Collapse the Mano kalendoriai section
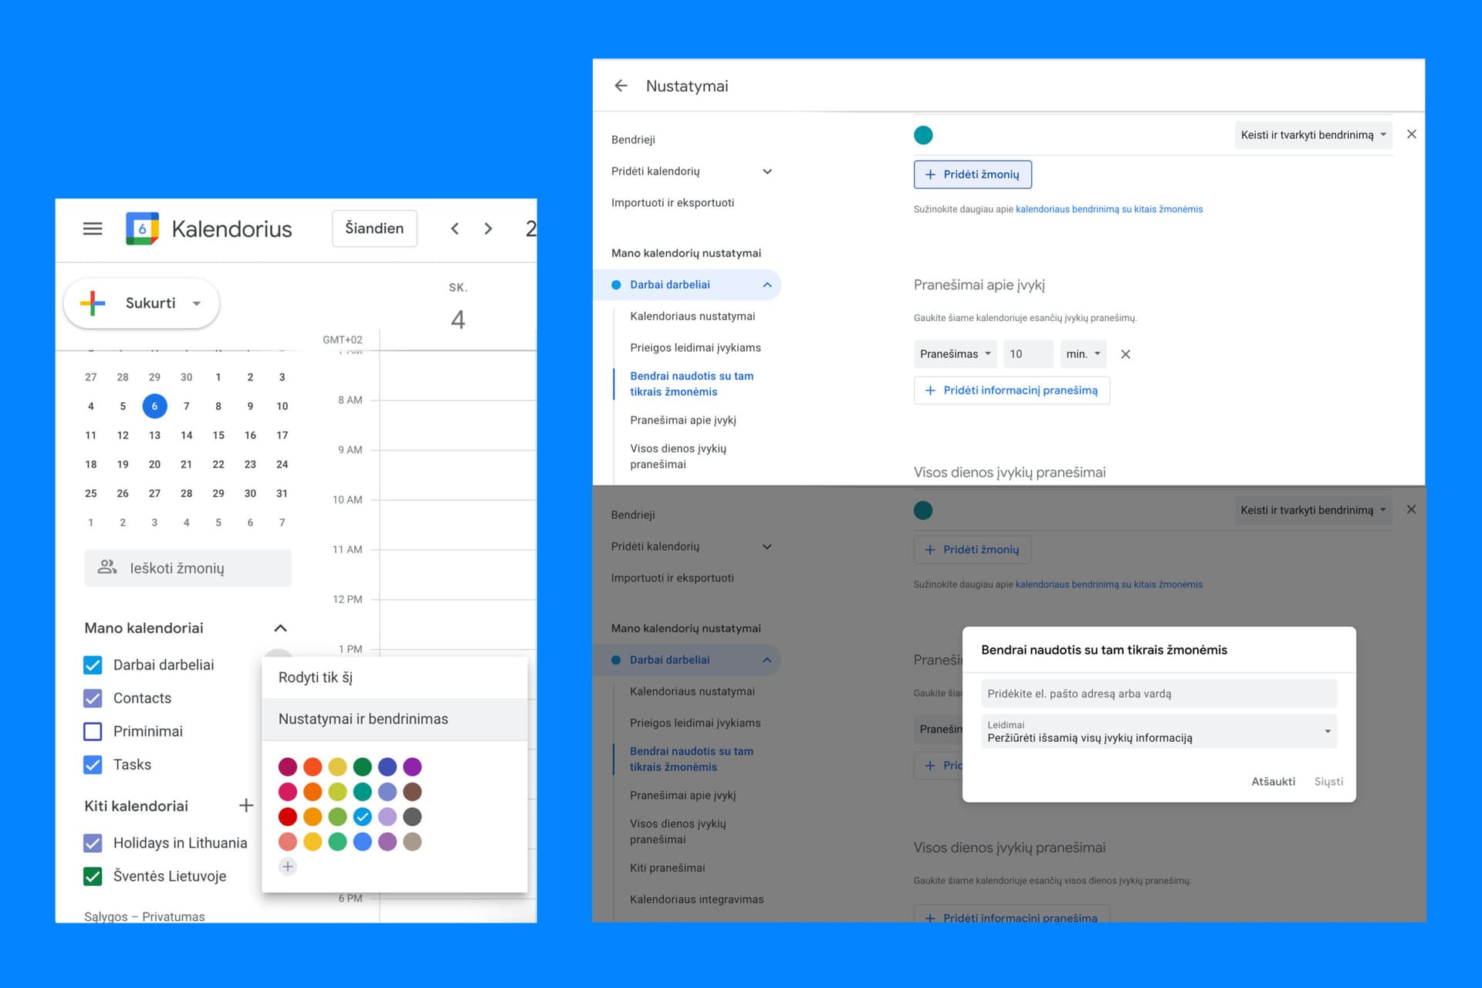This screenshot has width=1482, height=988. click(280, 628)
